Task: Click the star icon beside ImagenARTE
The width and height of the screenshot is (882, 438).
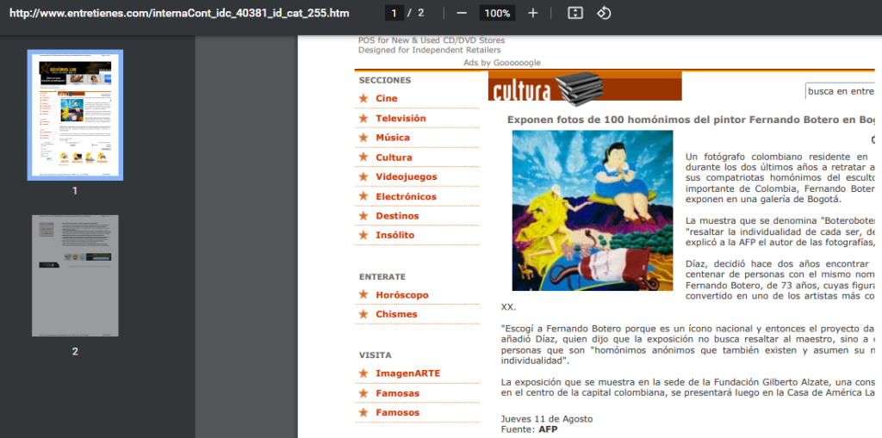Action: pyautogui.click(x=363, y=373)
